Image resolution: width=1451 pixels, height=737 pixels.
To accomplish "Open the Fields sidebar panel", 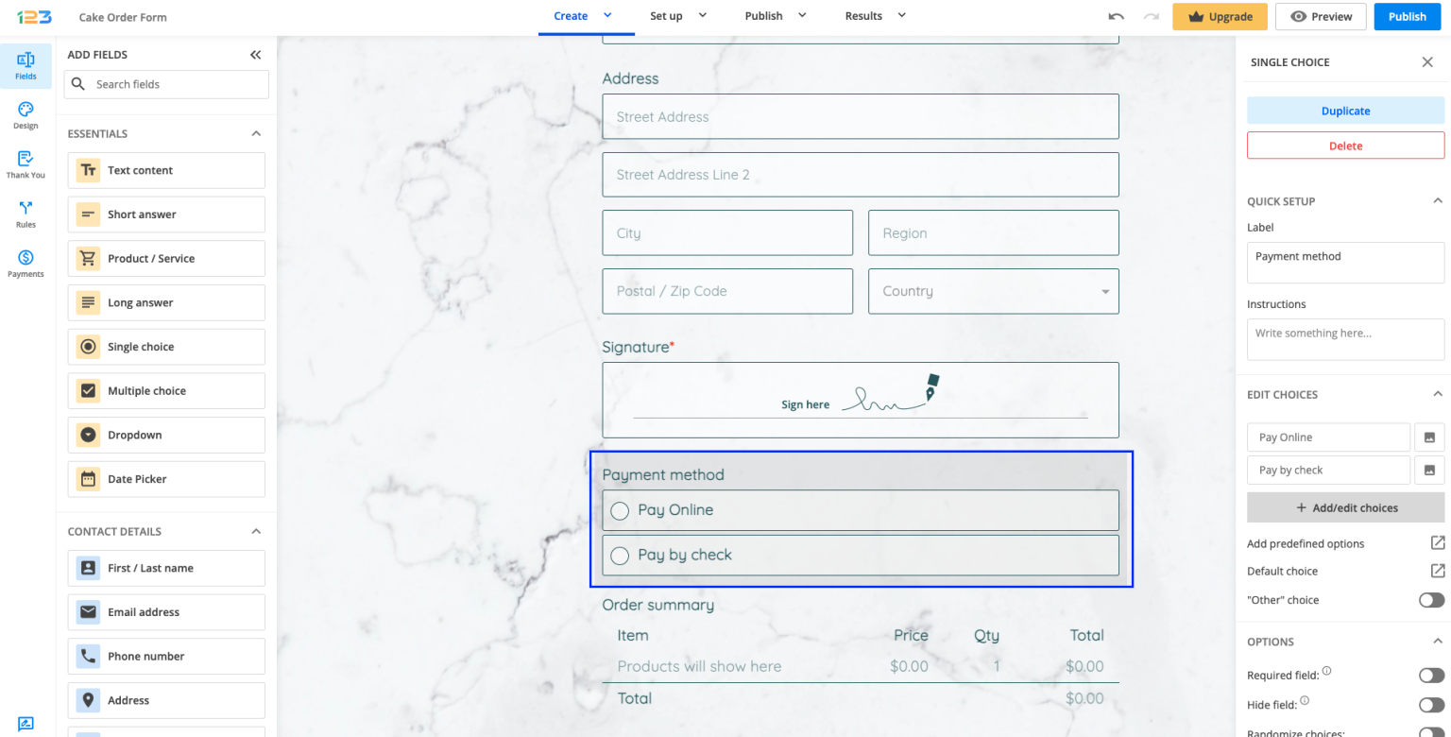I will (26, 66).
